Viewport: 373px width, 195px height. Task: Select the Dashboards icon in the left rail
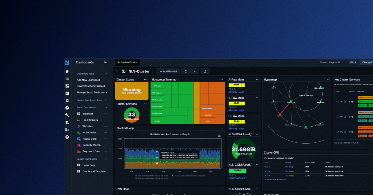click(67, 86)
